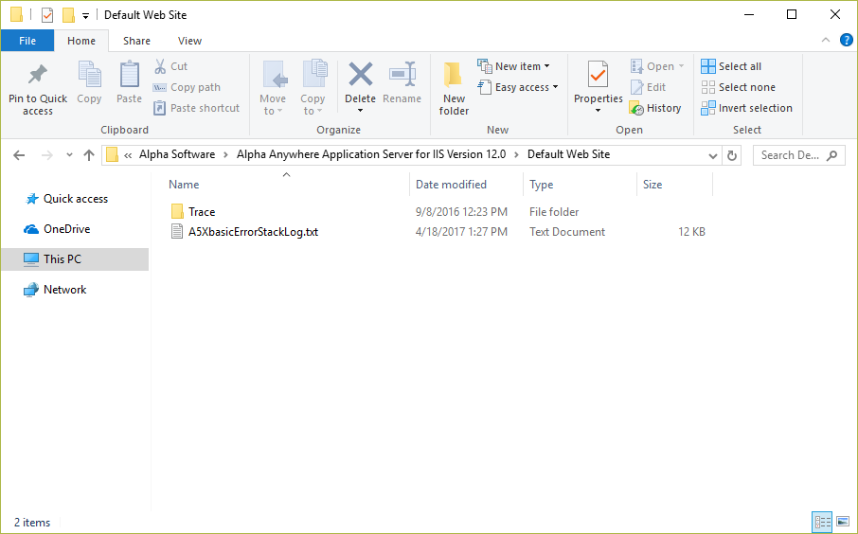Click the title bar Properties quick access icon
Viewport: 858px width, 534px height.
pos(47,15)
